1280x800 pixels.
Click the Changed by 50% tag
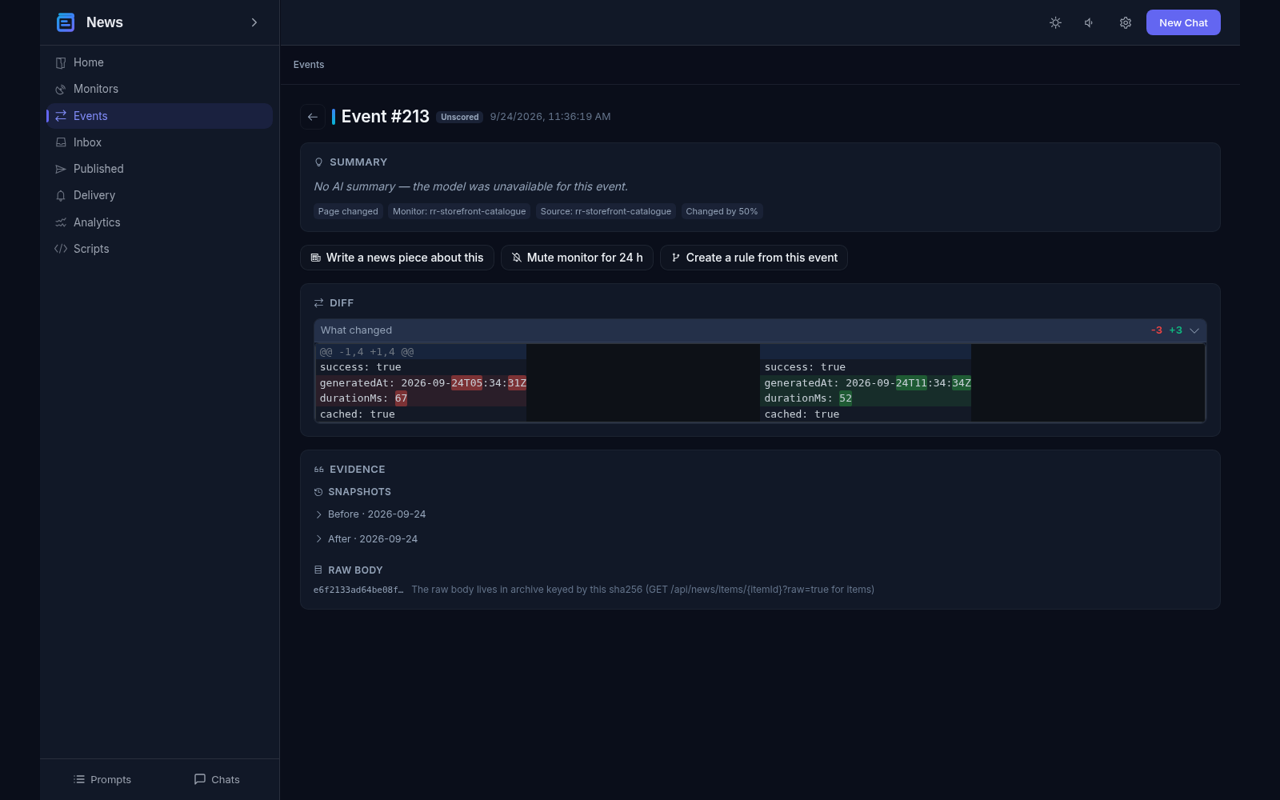(722, 211)
